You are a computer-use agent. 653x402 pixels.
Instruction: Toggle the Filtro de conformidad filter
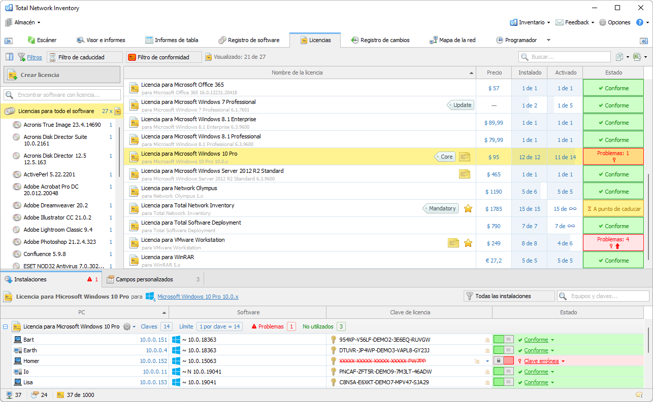click(164, 57)
